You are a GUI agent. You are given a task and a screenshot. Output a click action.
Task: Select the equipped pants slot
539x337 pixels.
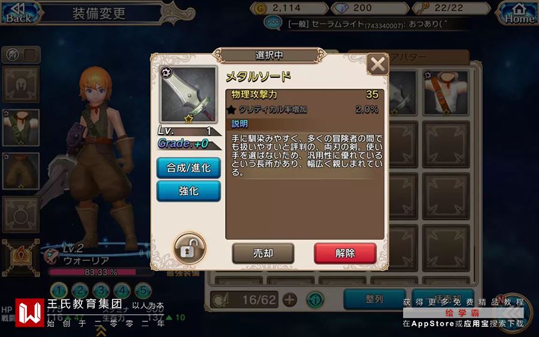click(x=21, y=171)
